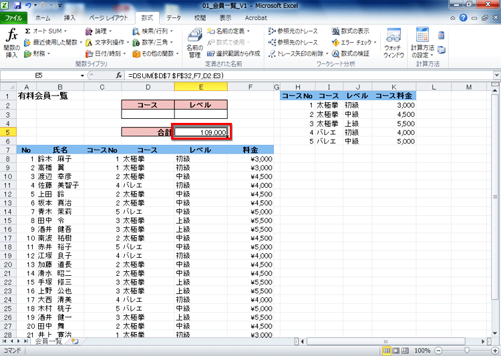The height and width of the screenshot is (356, 501).
Task: Open the Math/Trig (数学/三角) functions list
Action: coord(153,42)
